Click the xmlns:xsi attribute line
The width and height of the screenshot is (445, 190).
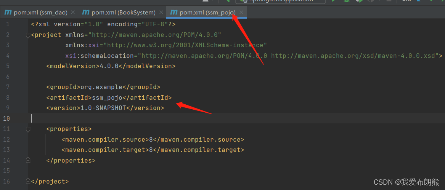point(166,45)
